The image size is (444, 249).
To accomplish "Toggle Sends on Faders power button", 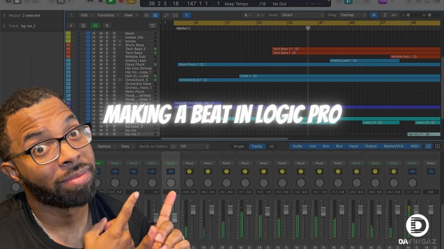I will click(173, 146).
